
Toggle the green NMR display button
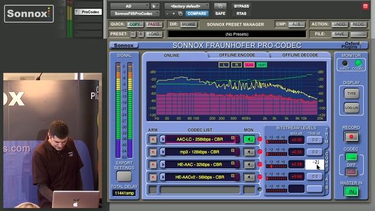tap(262, 65)
